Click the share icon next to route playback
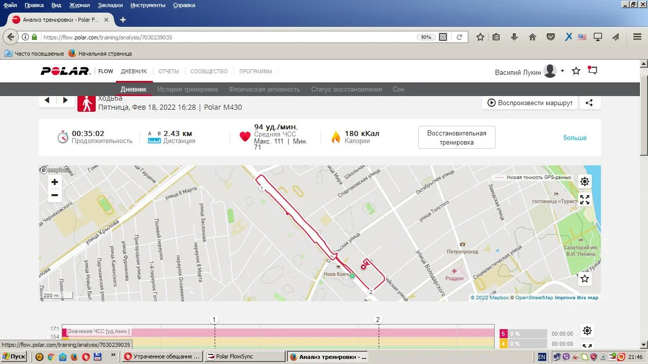This screenshot has width=648, height=364. (x=589, y=103)
